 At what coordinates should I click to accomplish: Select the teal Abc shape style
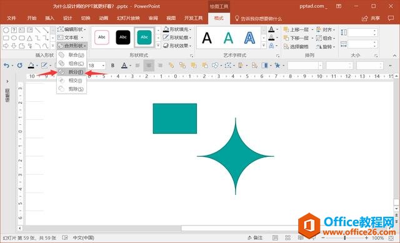(144, 37)
